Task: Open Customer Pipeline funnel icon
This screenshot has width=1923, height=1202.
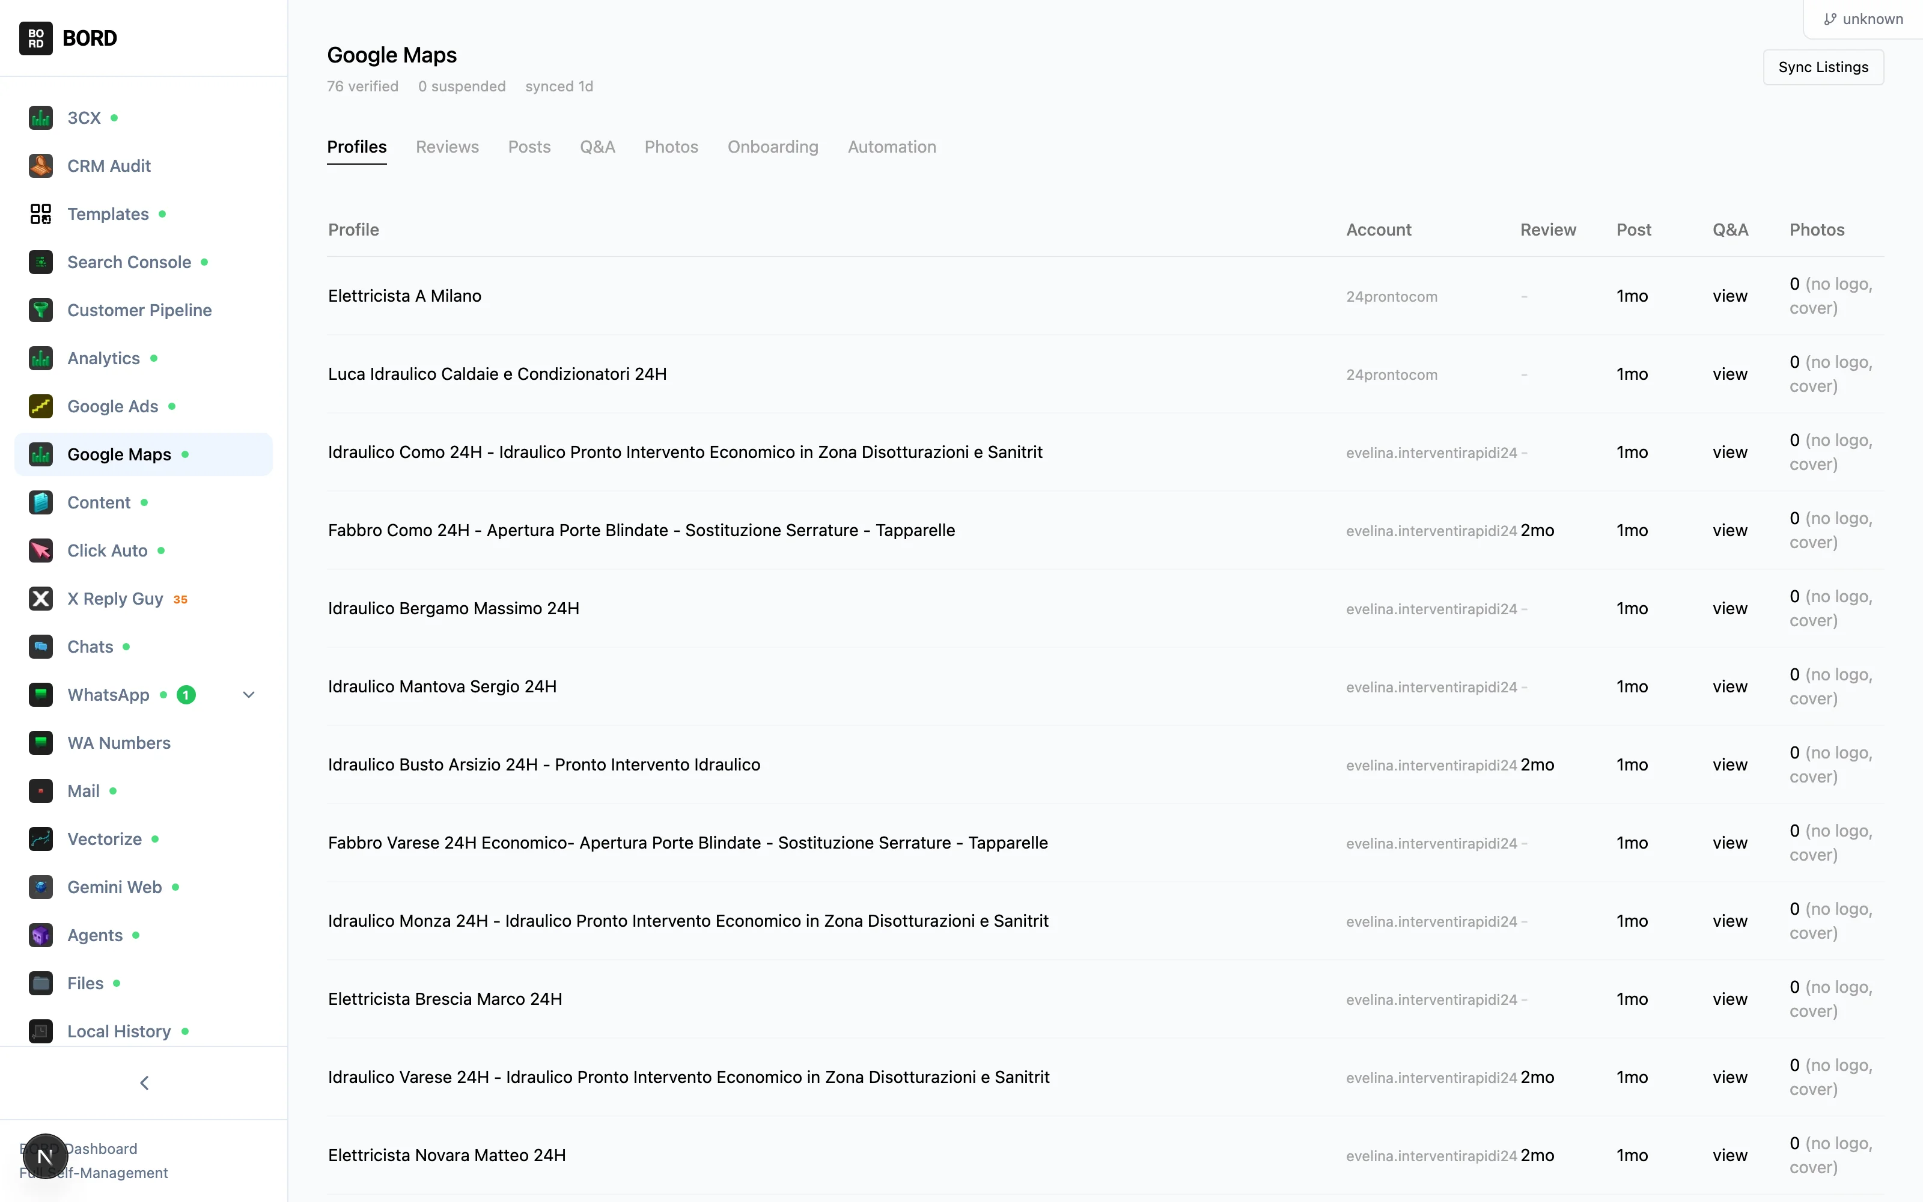Action: (40, 310)
